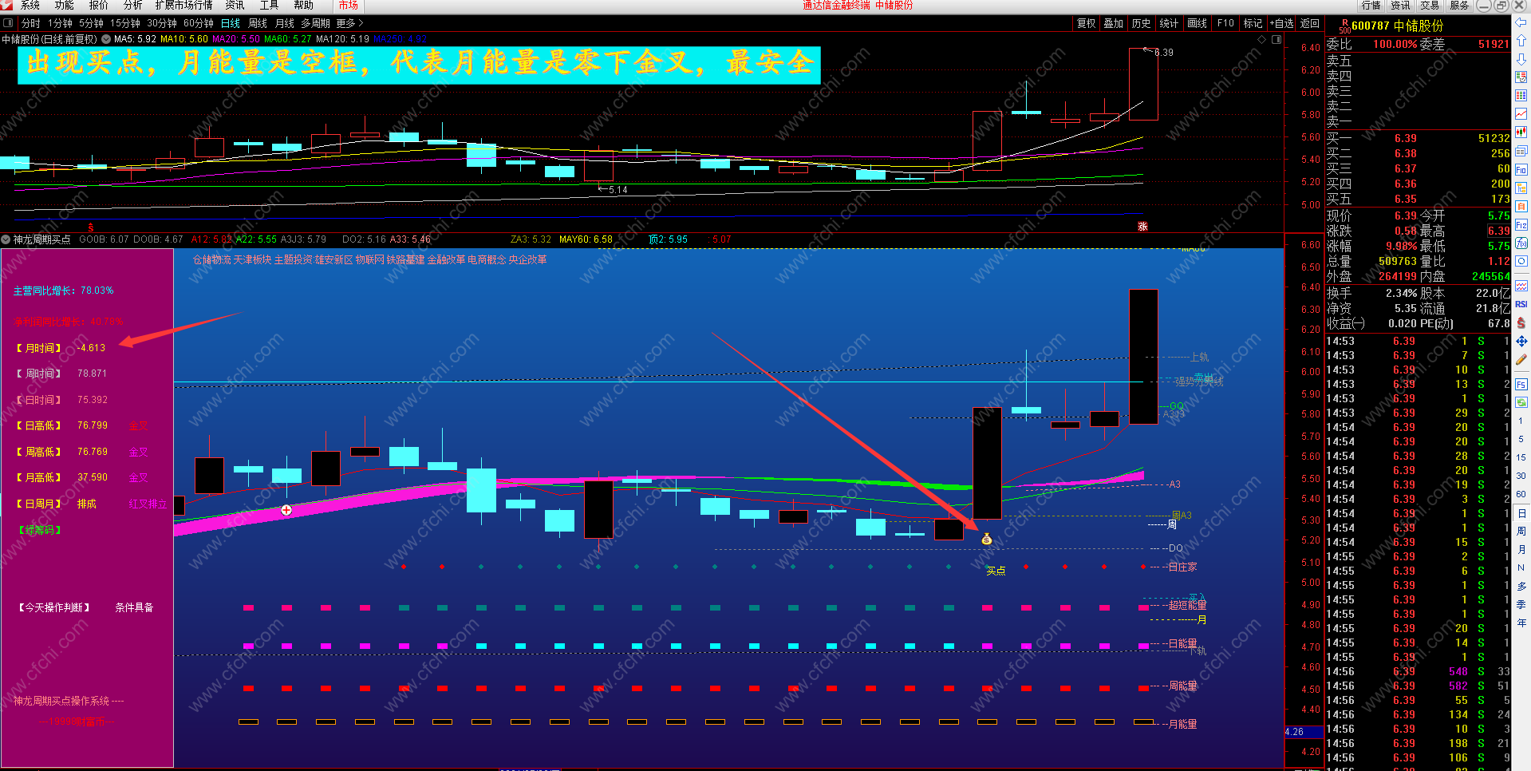
Task: Click the 行情 button in title bar
Action: point(1372,6)
